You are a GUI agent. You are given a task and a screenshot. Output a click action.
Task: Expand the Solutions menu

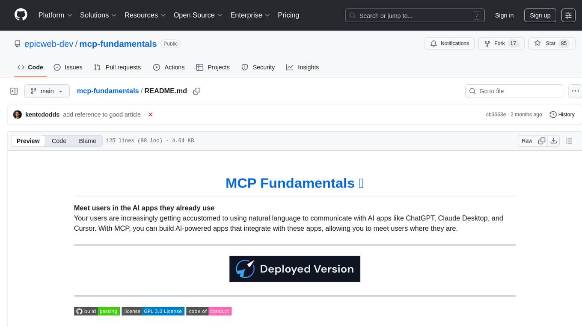[98, 15]
